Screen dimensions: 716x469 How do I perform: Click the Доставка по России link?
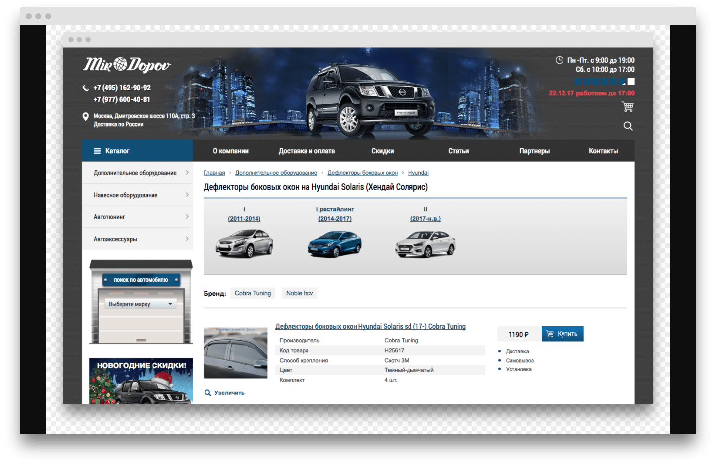(118, 124)
